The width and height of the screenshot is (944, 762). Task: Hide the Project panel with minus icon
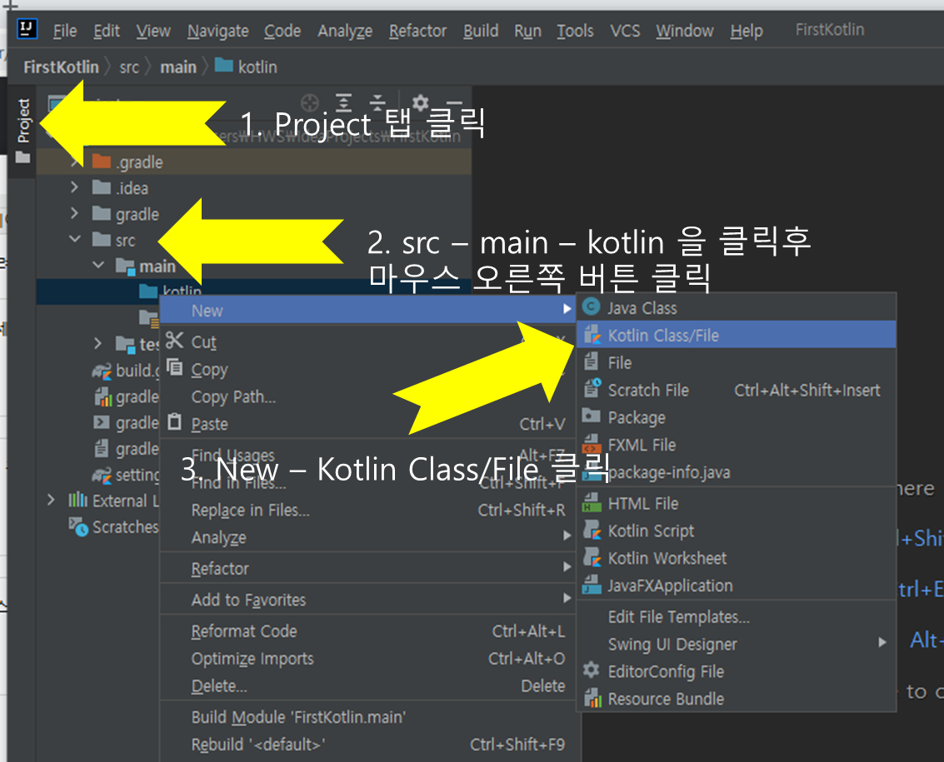coord(454,103)
